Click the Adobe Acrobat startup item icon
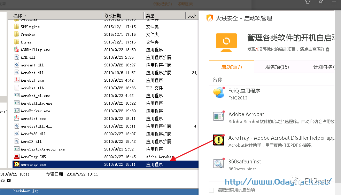The image size is (341, 195). pyautogui.click(x=218, y=116)
